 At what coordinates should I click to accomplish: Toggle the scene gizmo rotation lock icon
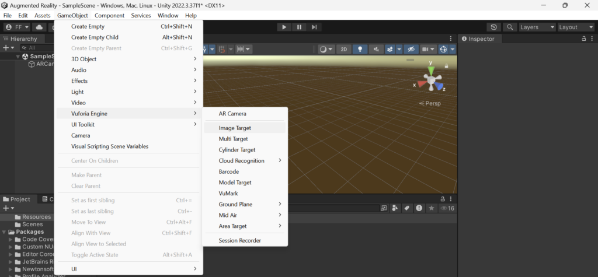tap(446, 66)
